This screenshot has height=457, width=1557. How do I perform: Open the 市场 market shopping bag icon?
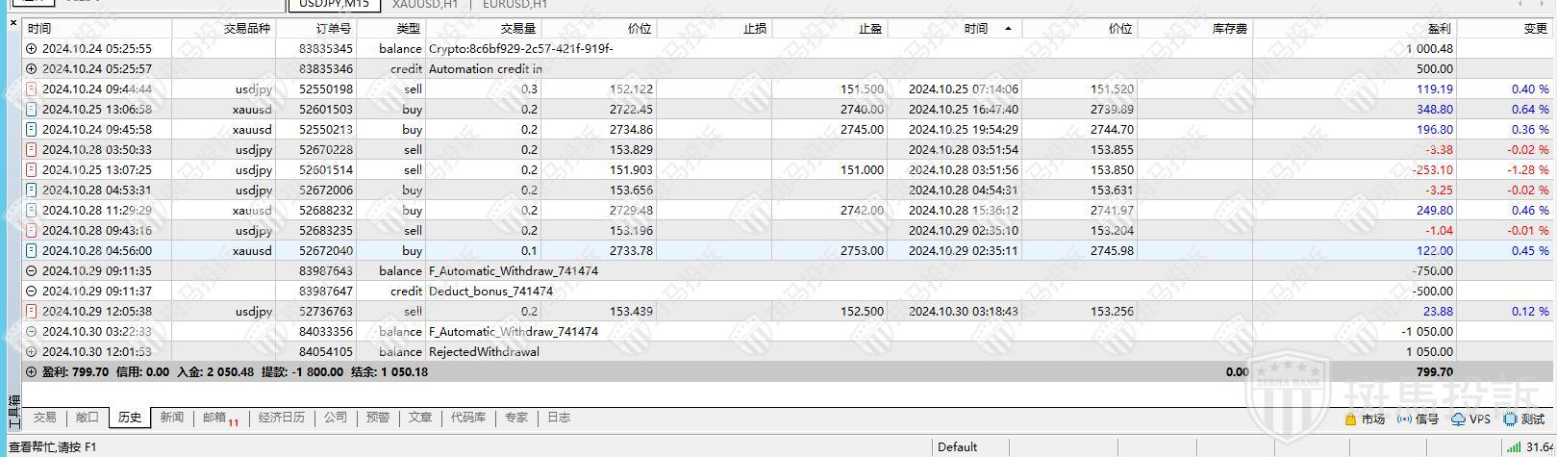(1352, 419)
